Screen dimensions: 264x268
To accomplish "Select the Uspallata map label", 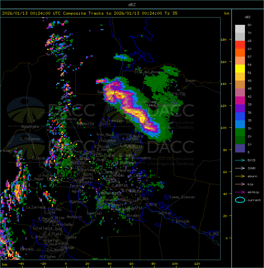I will click(x=30, y=127).
